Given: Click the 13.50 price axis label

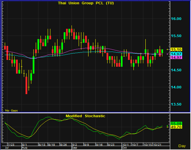Looking at the screenshot, I should coord(176,104).
